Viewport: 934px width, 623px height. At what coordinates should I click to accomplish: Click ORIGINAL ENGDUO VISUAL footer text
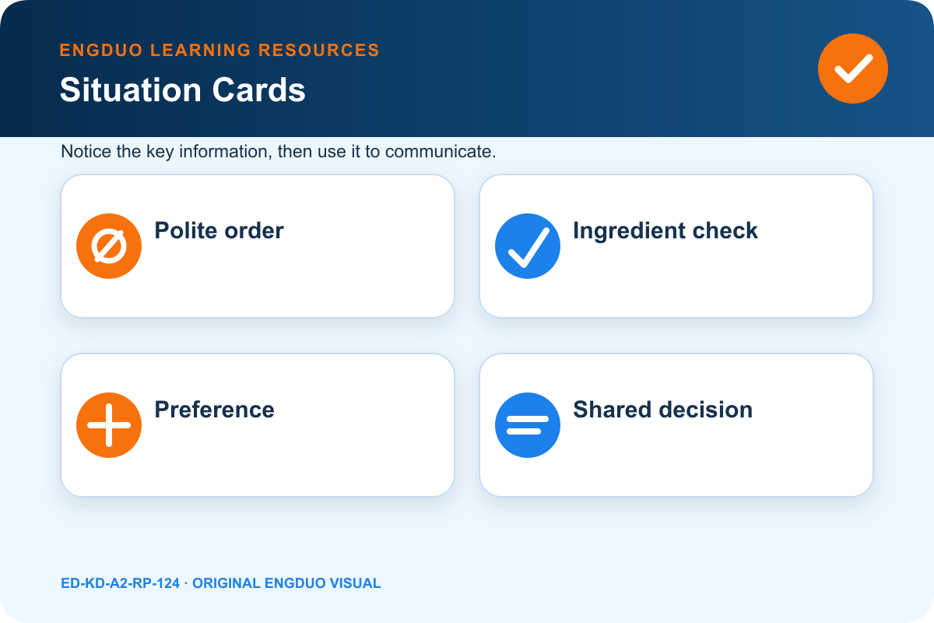point(286,583)
